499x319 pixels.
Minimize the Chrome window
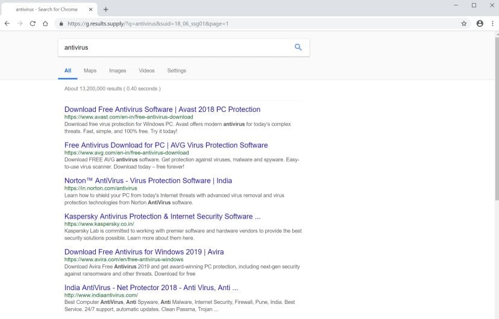click(x=456, y=5)
